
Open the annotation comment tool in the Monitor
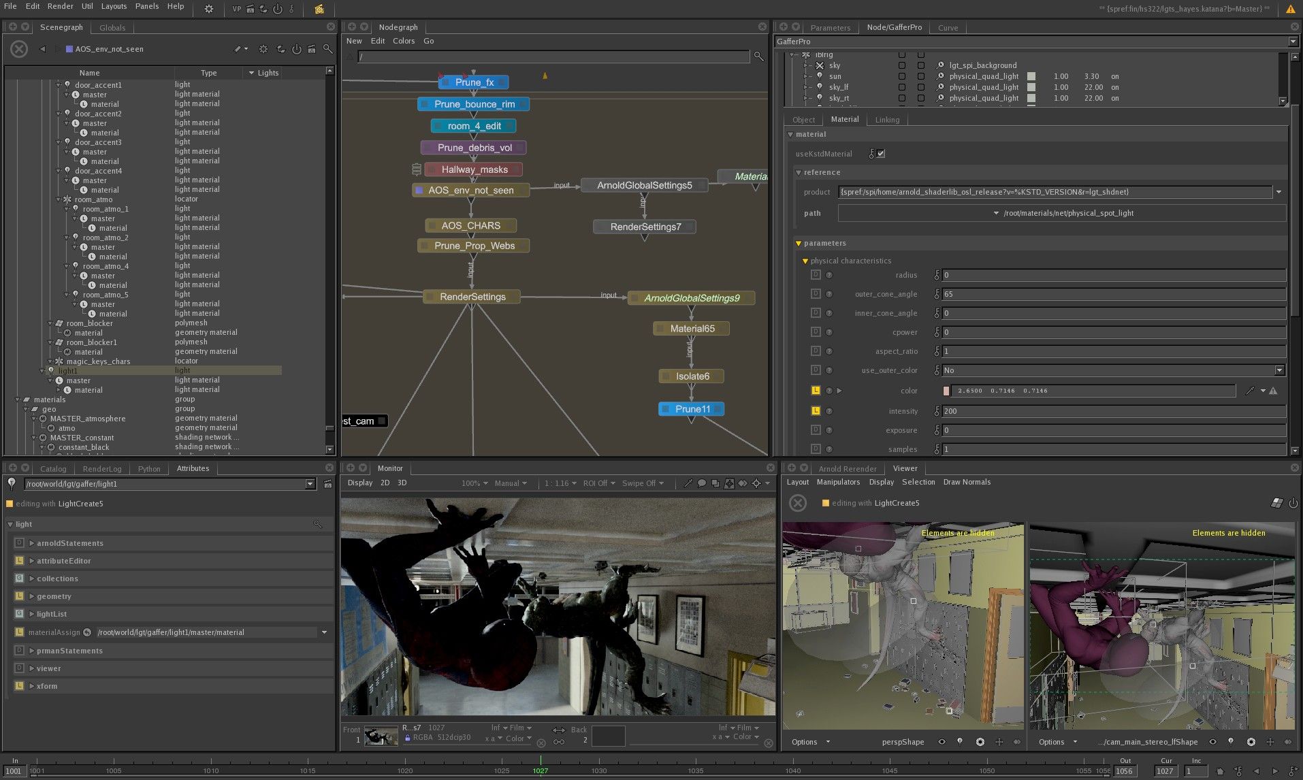click(x=703, y=484)
